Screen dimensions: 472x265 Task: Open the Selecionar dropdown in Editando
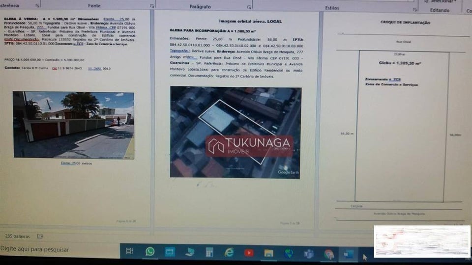[442, 1]
